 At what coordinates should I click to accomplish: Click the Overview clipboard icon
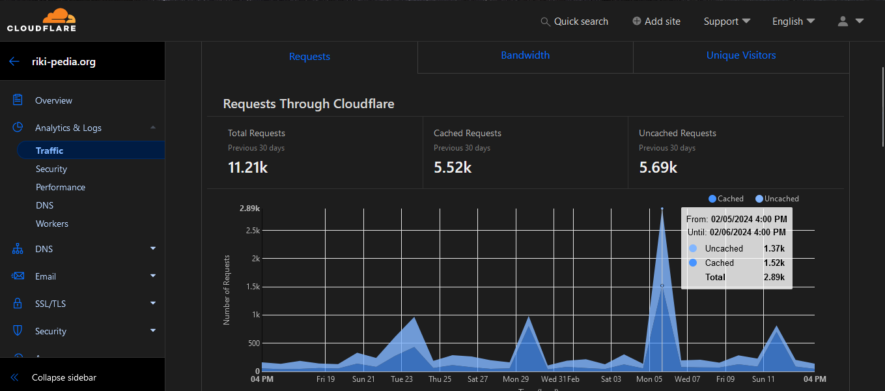click(x=18, y=100)
